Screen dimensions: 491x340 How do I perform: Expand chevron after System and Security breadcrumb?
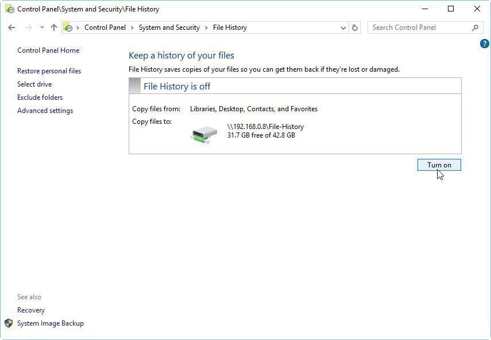click(206, 28)
